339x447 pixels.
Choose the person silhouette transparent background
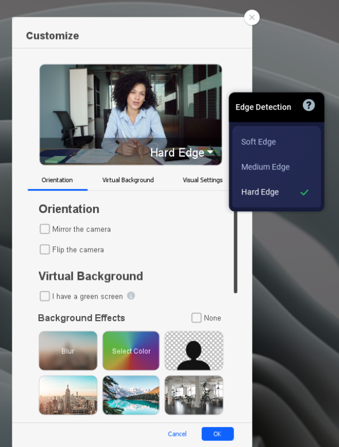pos(193,351)
